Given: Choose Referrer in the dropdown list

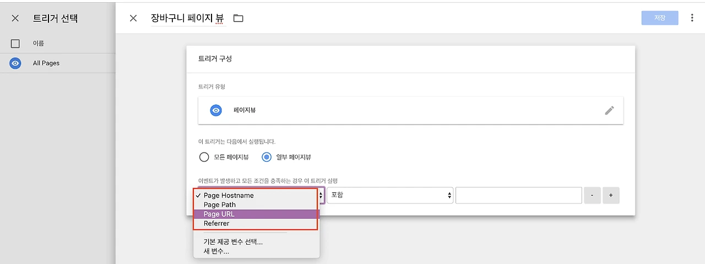Looking at the screenshot, I should [256, 223].
